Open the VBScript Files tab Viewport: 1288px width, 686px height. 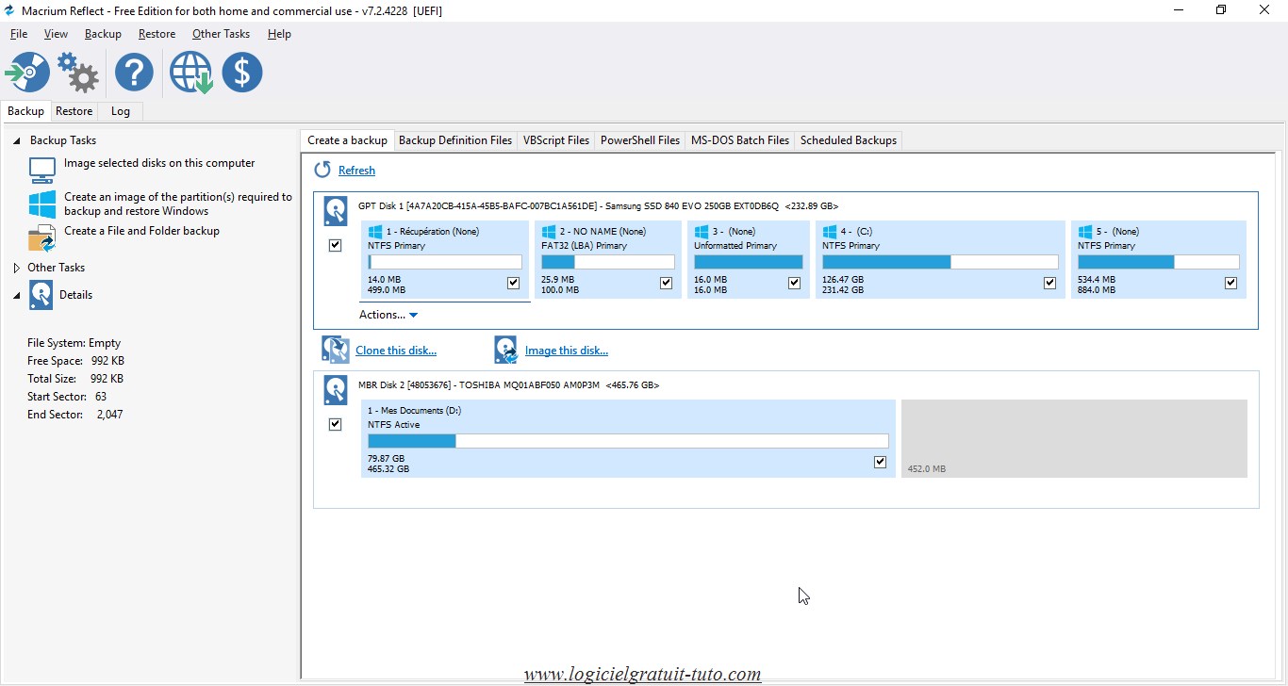tap(556, 140)
